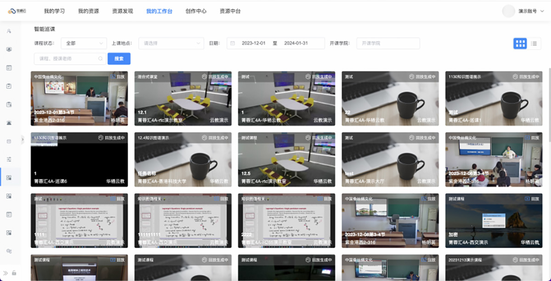Open the 2023-12-08第3-4节 card
Viewport: 551px width, 281px height.
tap(390, 221)
